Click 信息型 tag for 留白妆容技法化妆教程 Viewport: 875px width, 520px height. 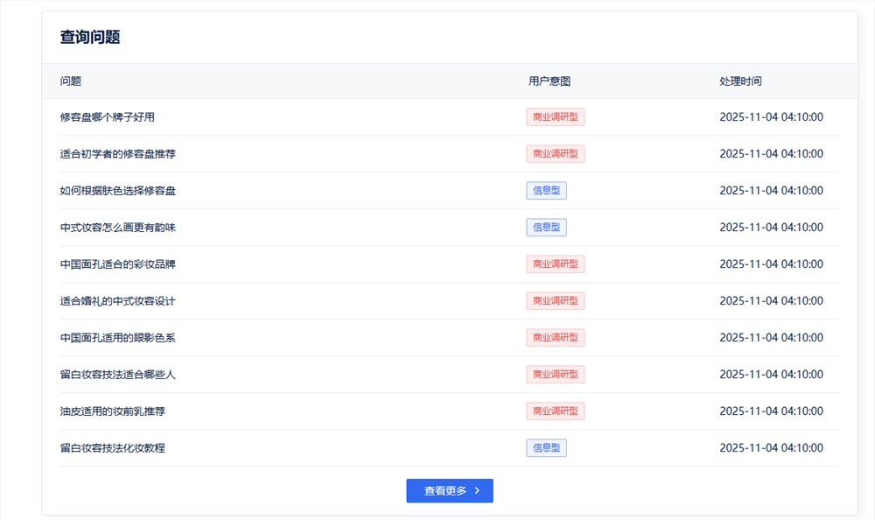tap(547, 448)
